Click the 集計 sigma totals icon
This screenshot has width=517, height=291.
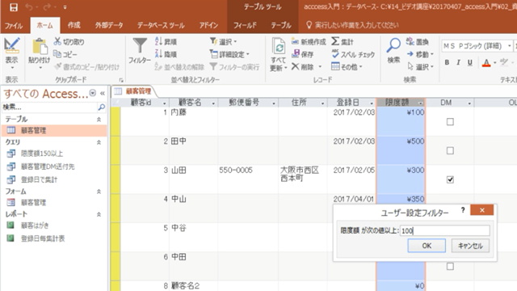coord(335,41)
